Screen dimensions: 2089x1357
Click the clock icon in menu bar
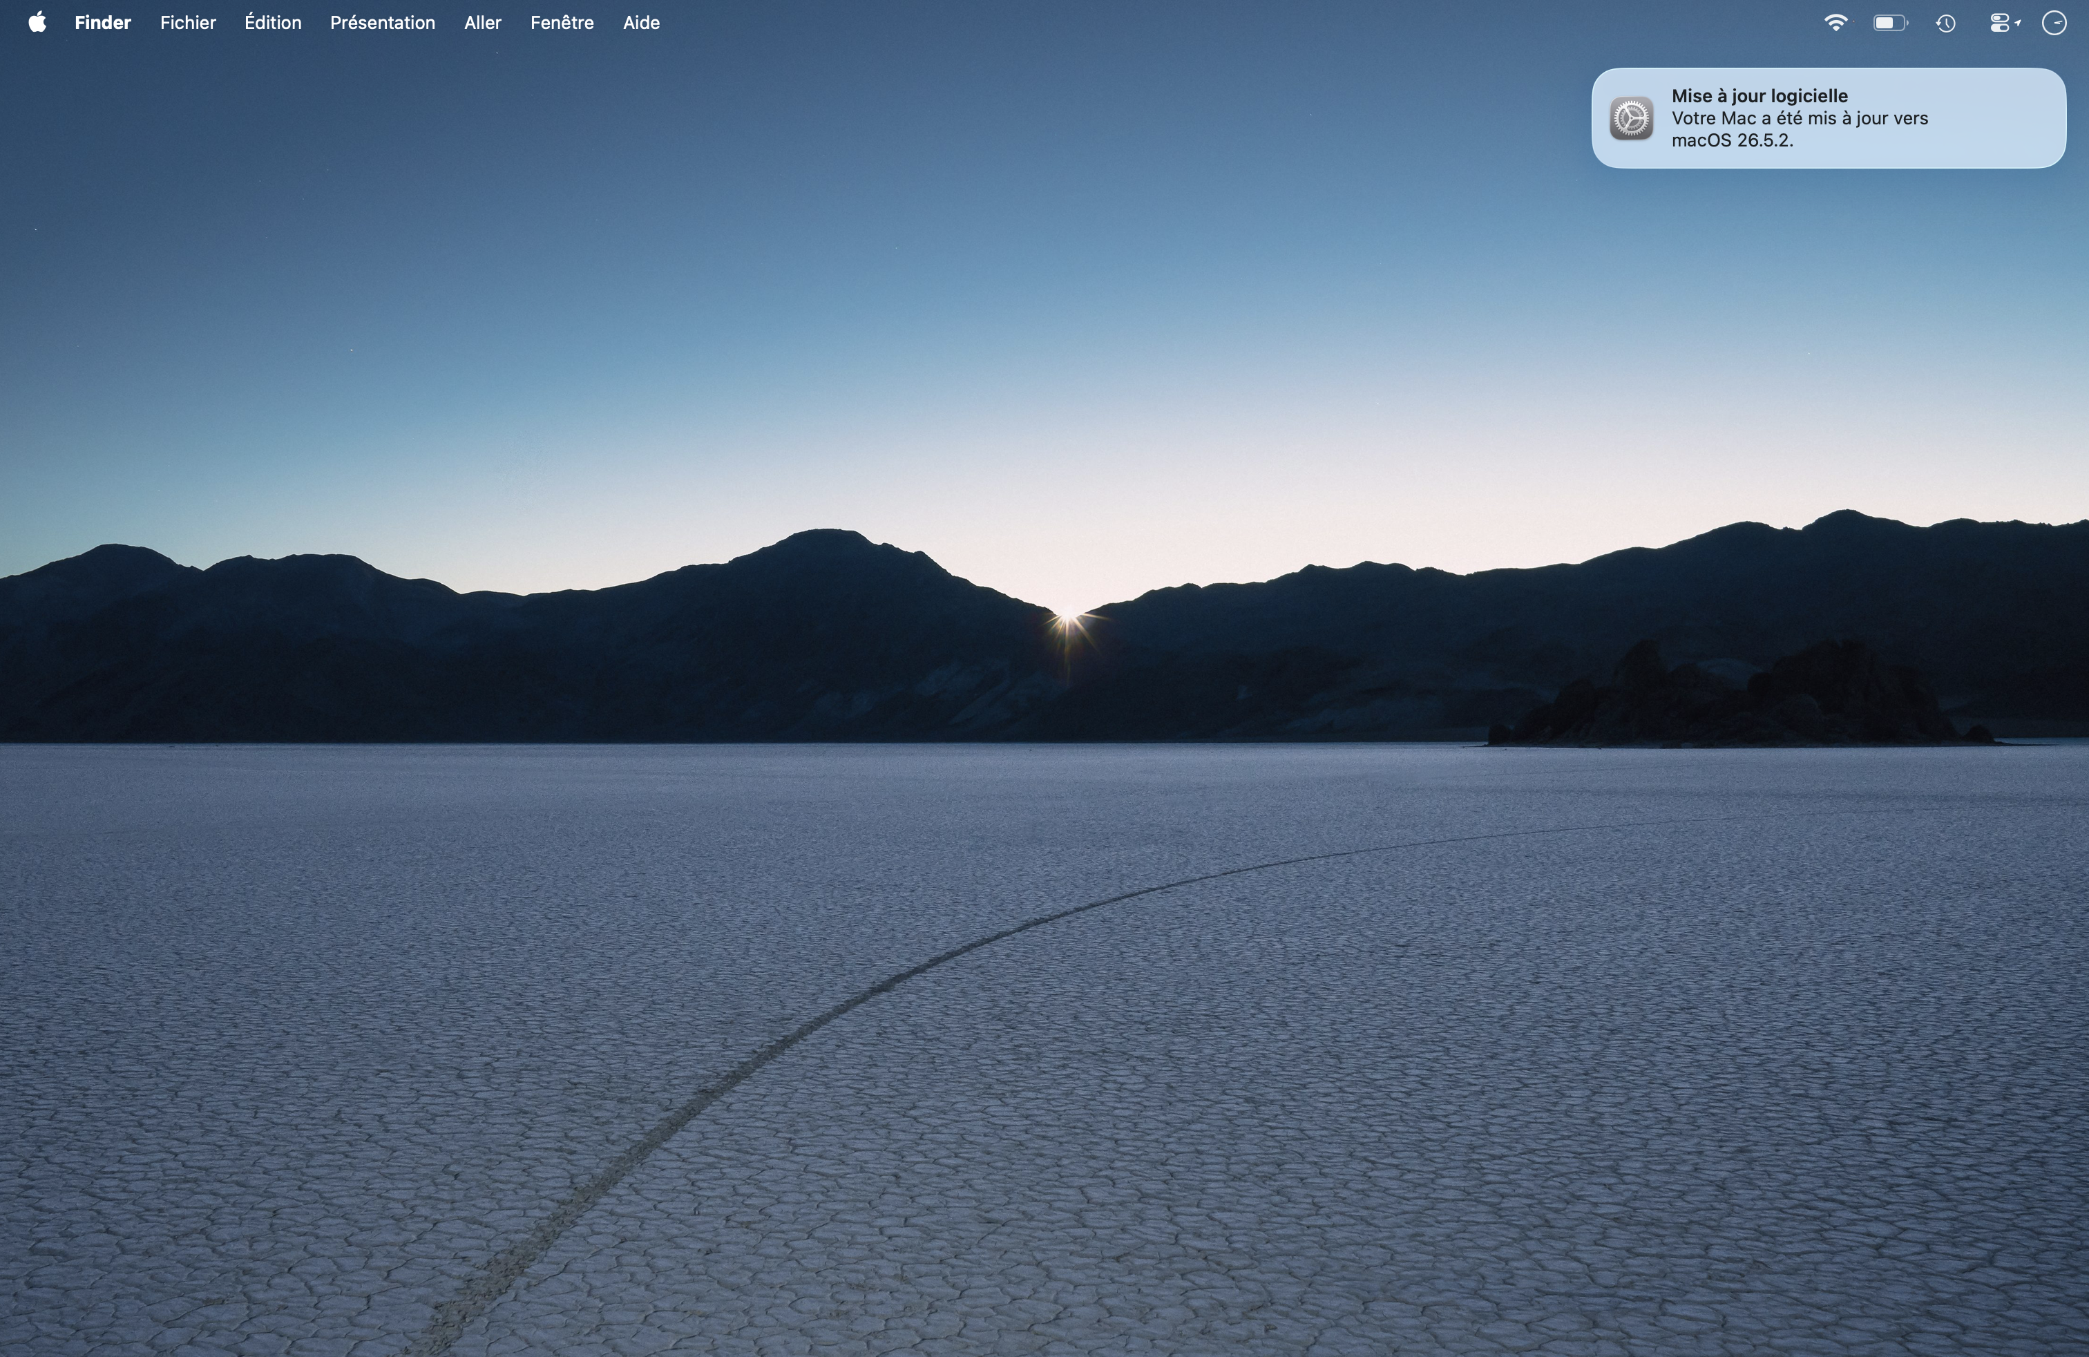(2054, 23)
